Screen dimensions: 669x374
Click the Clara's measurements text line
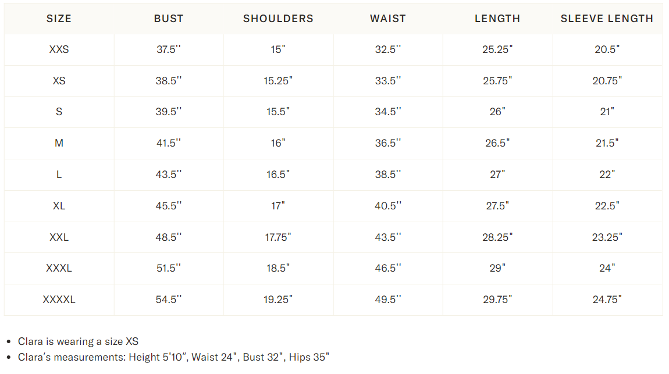tap(173, 357)
